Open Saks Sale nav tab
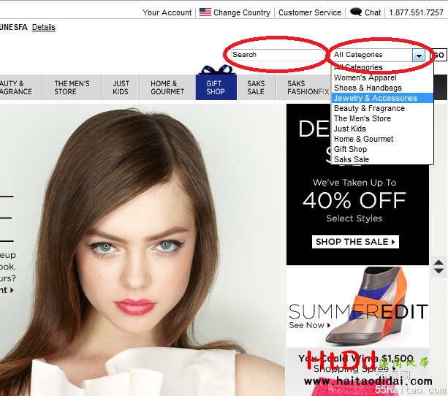Viewport: 448px width, 396px height. click(257, 88)
